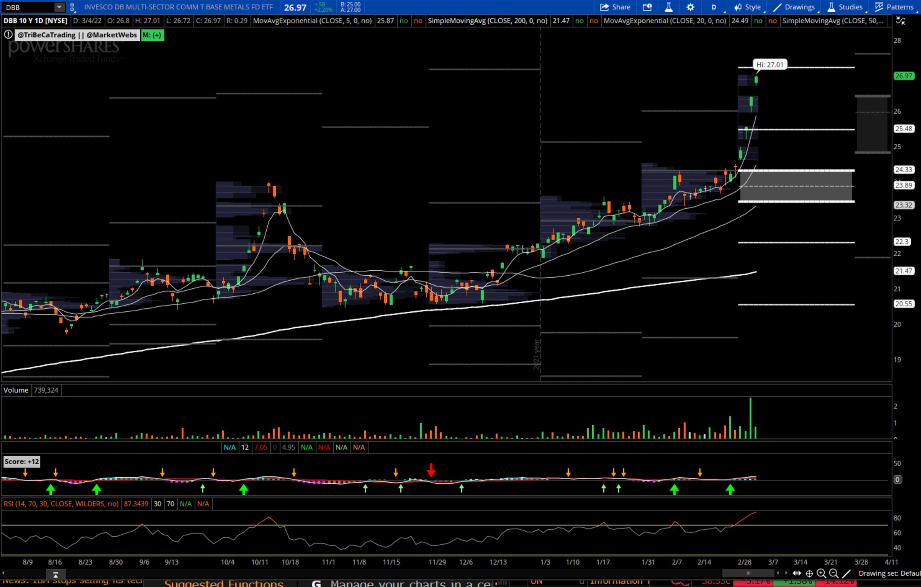
Task: Open the Drawings menu
Action: [x=794, y=7]
